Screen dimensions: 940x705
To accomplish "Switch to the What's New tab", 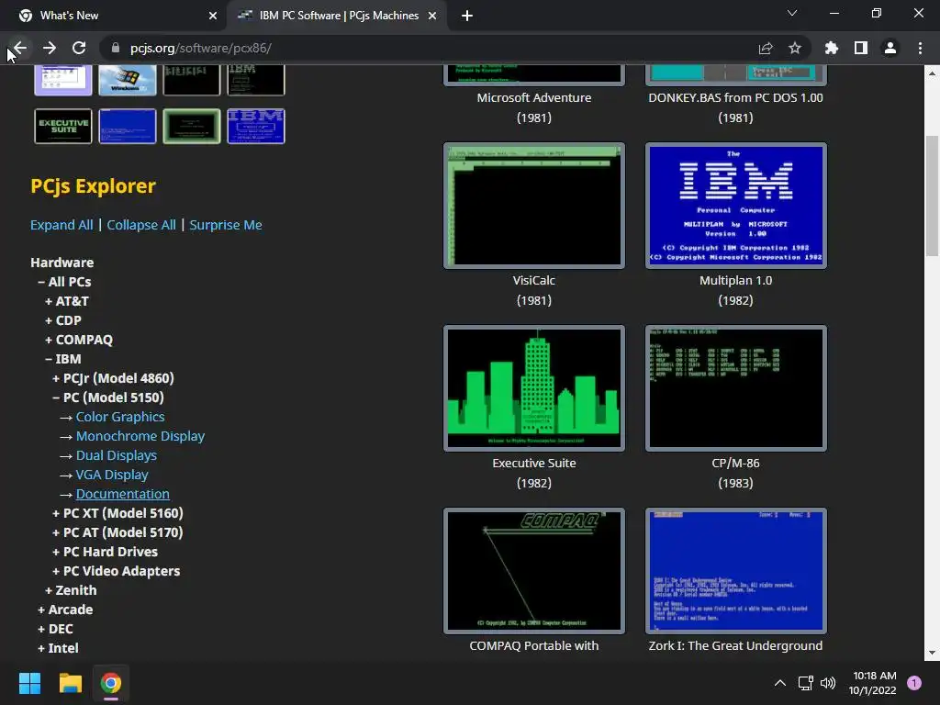I will point(113,16).
